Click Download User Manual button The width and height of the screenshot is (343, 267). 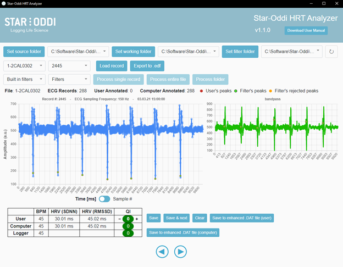(x=306, y=31)
